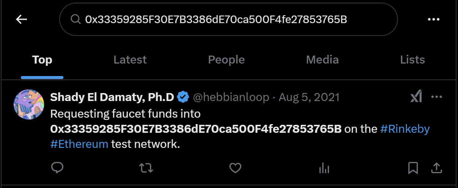The height and width of the screenshot is (188, 458).
Task: Select the Media tab
Action: pos(322,60)
